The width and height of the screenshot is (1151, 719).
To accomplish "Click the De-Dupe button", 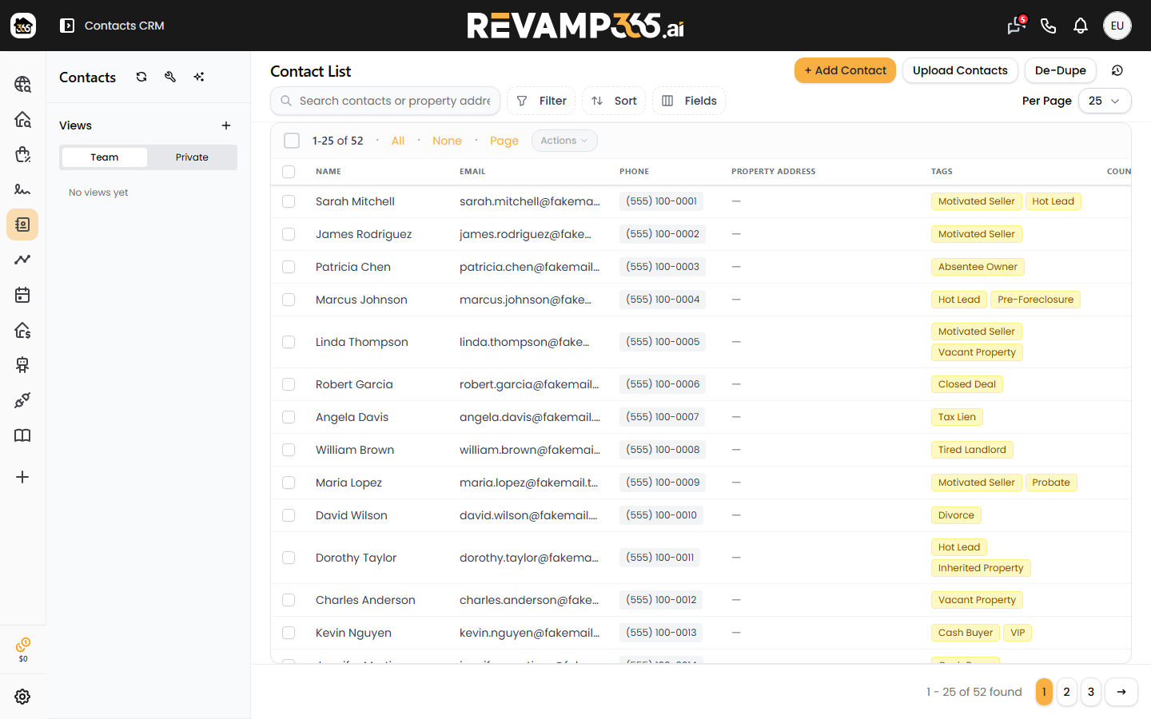I will pyautogui.click(x=1061, y=70).
